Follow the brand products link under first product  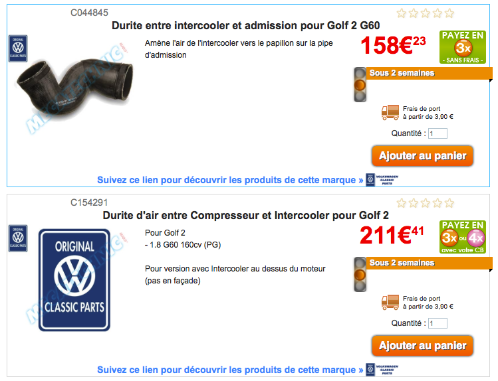click(x=230, y=180)
